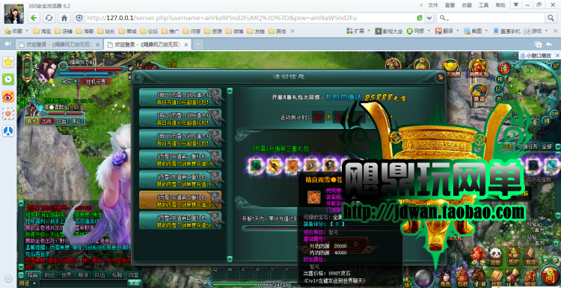Click the first green reward item icon
Screen dimensions: 561x288
coord(256,165)
